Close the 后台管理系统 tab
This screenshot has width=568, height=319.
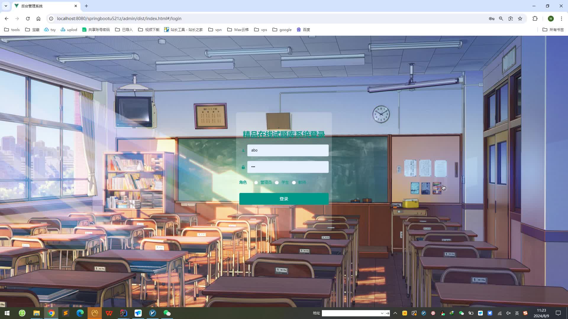[x=76, y=6]
